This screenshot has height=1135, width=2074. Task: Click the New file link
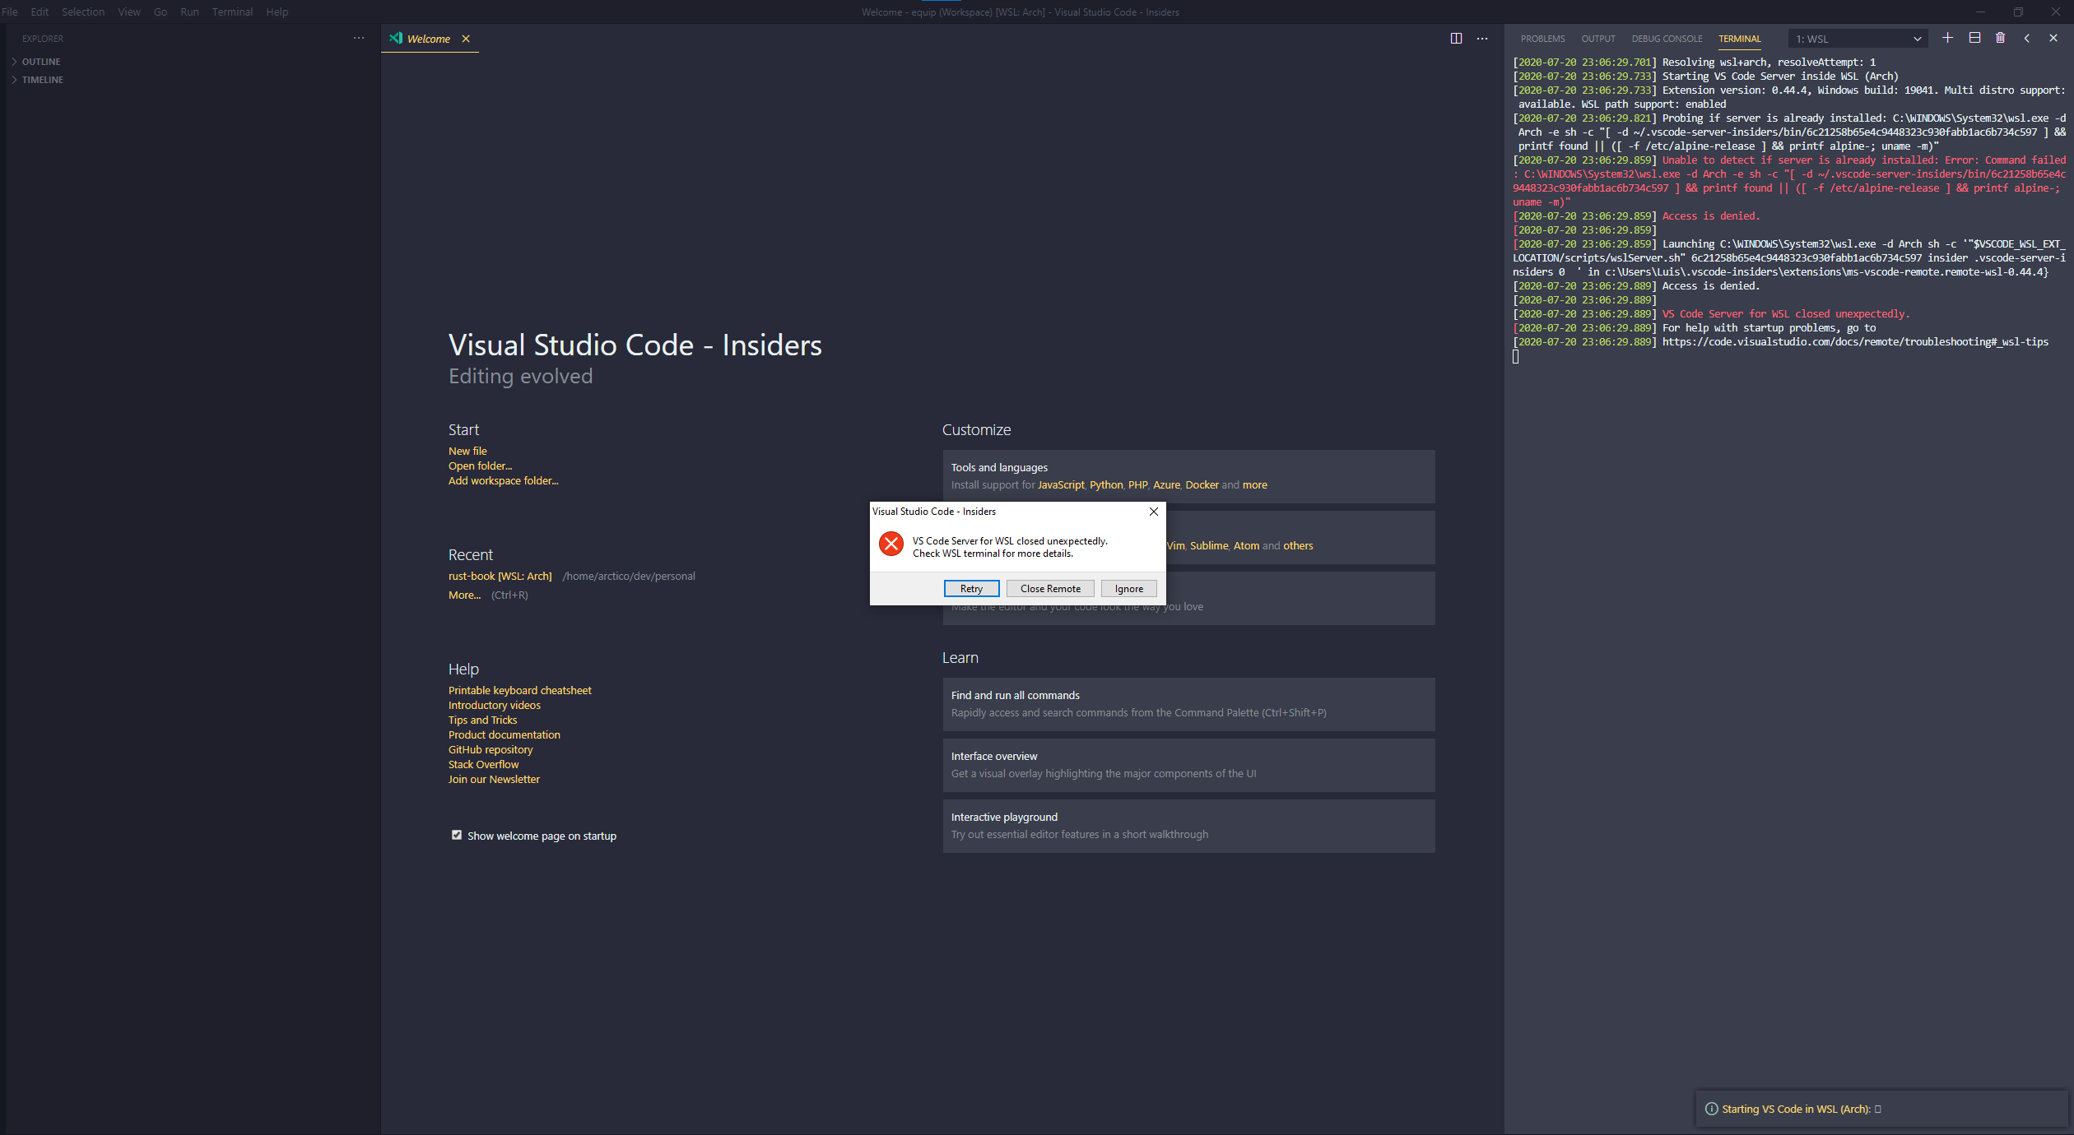pyautogui.click(x=467, y=451)
